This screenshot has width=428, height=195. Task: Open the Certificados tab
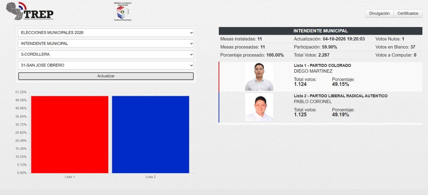(408, 13)
